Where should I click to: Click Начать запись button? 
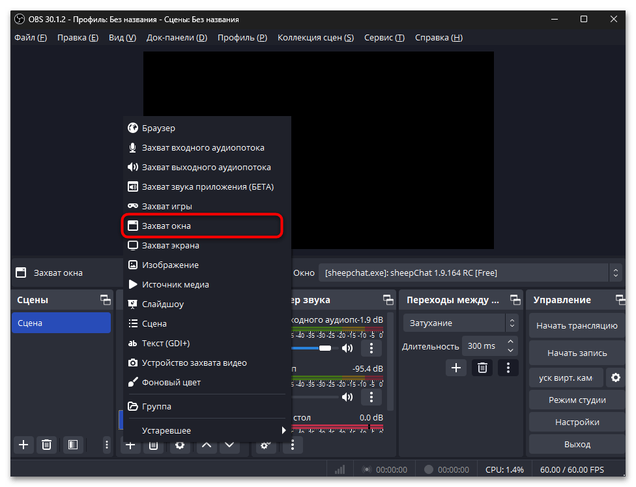coord(577,353)
